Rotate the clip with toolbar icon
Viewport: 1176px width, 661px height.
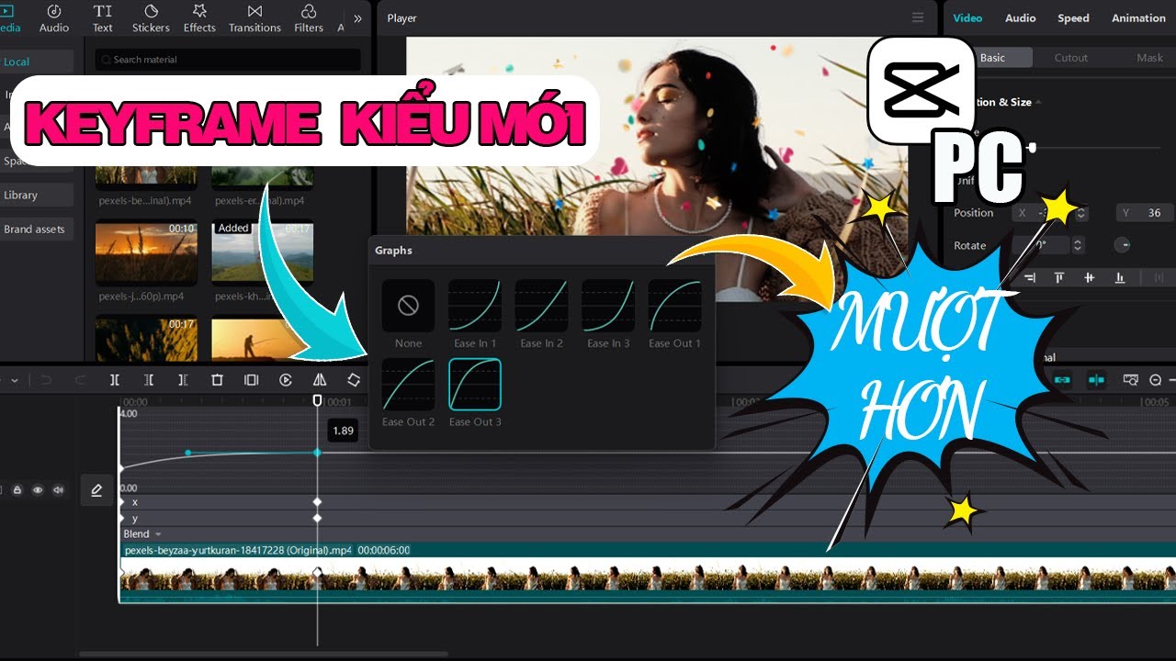click(354, 380)
